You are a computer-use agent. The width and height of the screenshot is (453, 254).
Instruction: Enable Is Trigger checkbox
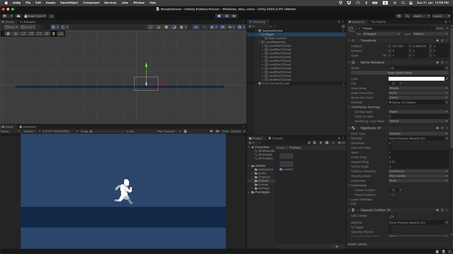(390, 228)
